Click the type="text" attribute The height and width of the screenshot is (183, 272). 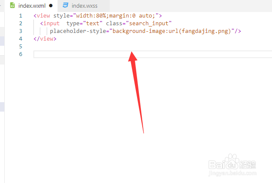click(x=84, y=24)
